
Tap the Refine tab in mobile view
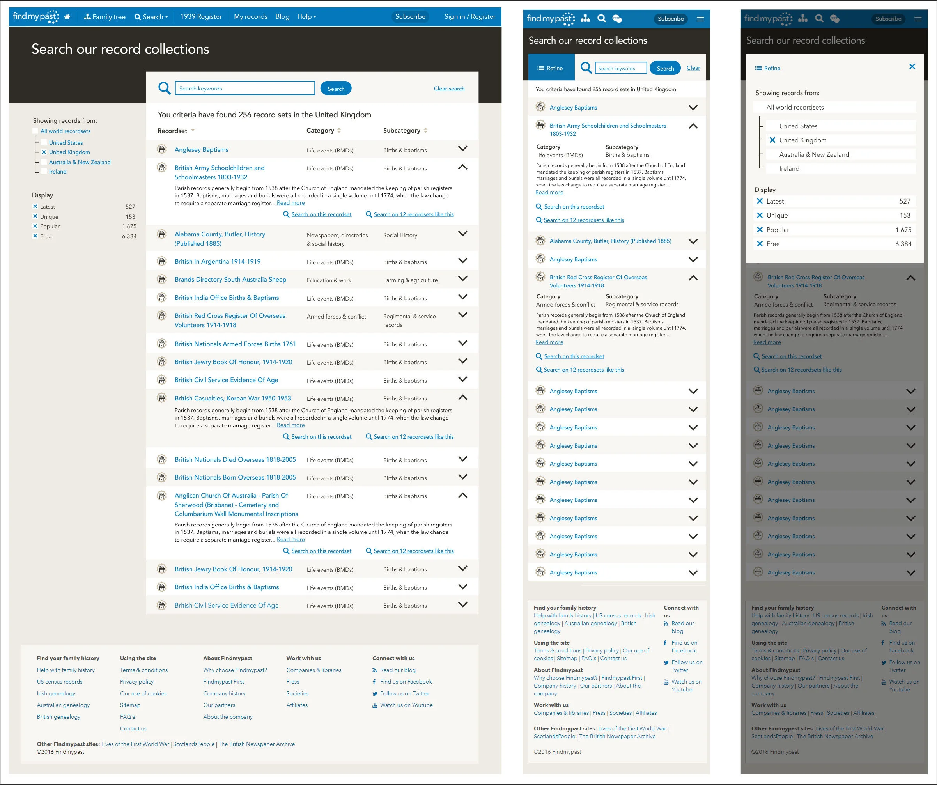[551, 68]
